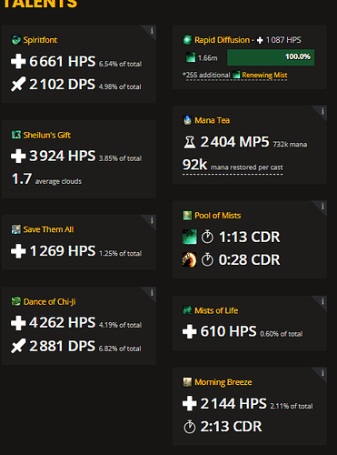Click the healing cross by 4262 HPS
Image resolution: width=337 pixels, height=455 pixels.
coord(18,323)
